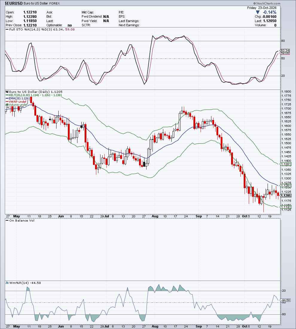The height and width of the screenshot is (329, 296).
Task: Click the 'Oct 5' label on the Williams %R date axis
Action: coord(246,327)
